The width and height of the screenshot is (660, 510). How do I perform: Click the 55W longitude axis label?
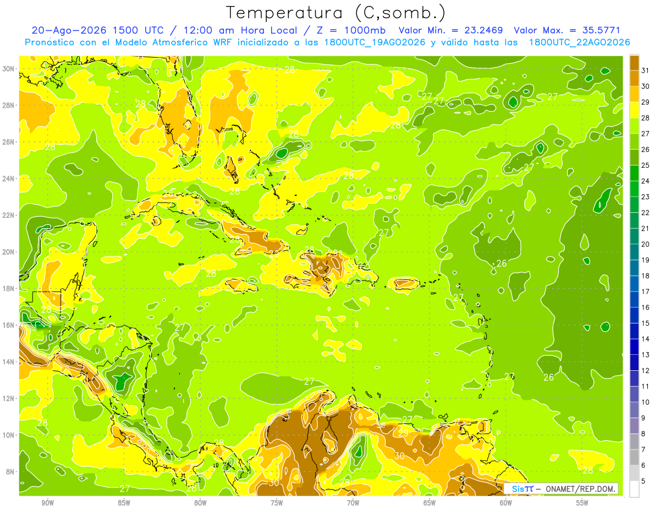click(582, 503)
